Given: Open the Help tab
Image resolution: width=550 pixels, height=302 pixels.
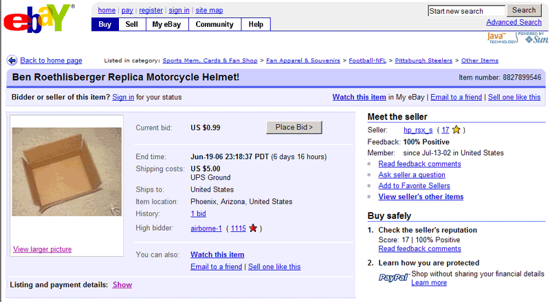Looking at the screenshot, I should click(256, 25).
